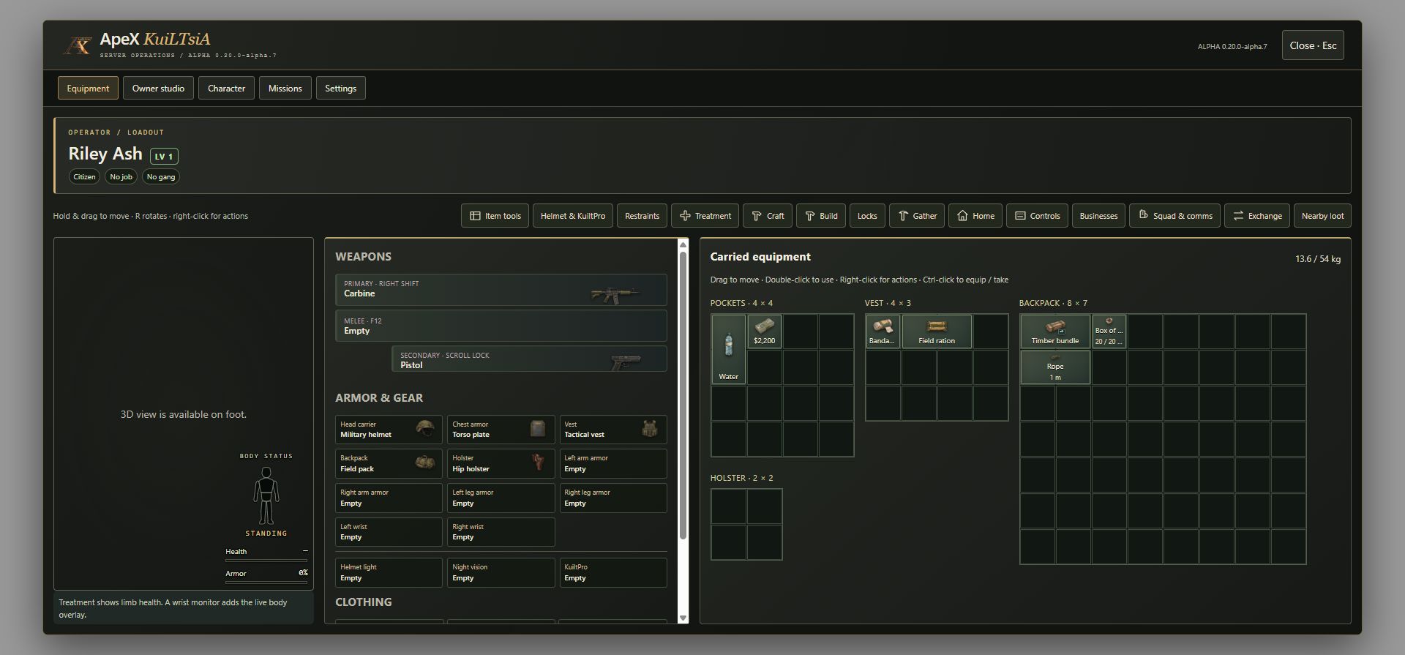
Task: Open the Character tab
Action: tap(226, 89)
